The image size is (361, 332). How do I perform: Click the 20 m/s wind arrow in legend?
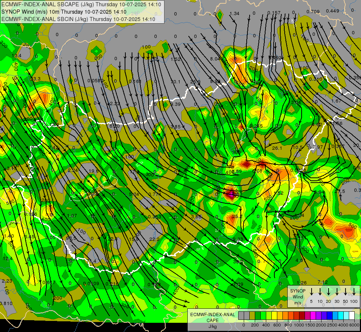tap(329, 291)
